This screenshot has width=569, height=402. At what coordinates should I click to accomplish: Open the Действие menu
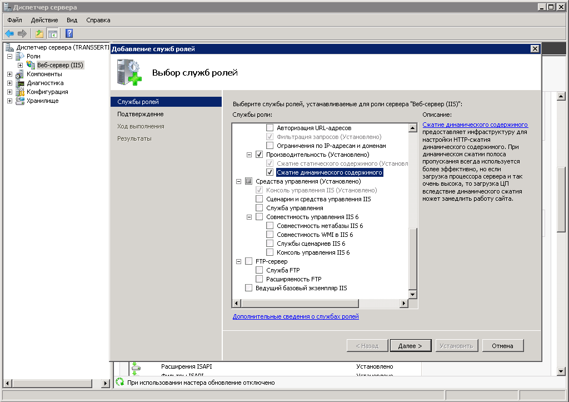[44, 20]
